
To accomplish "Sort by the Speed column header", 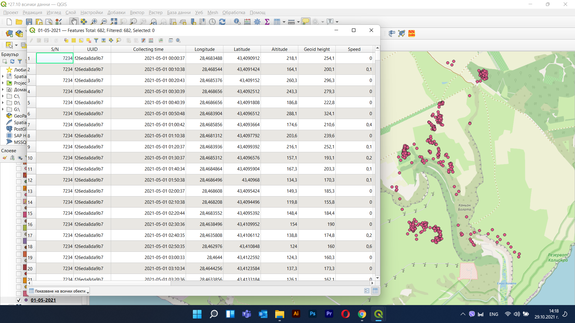I will [x=354, y=49].
